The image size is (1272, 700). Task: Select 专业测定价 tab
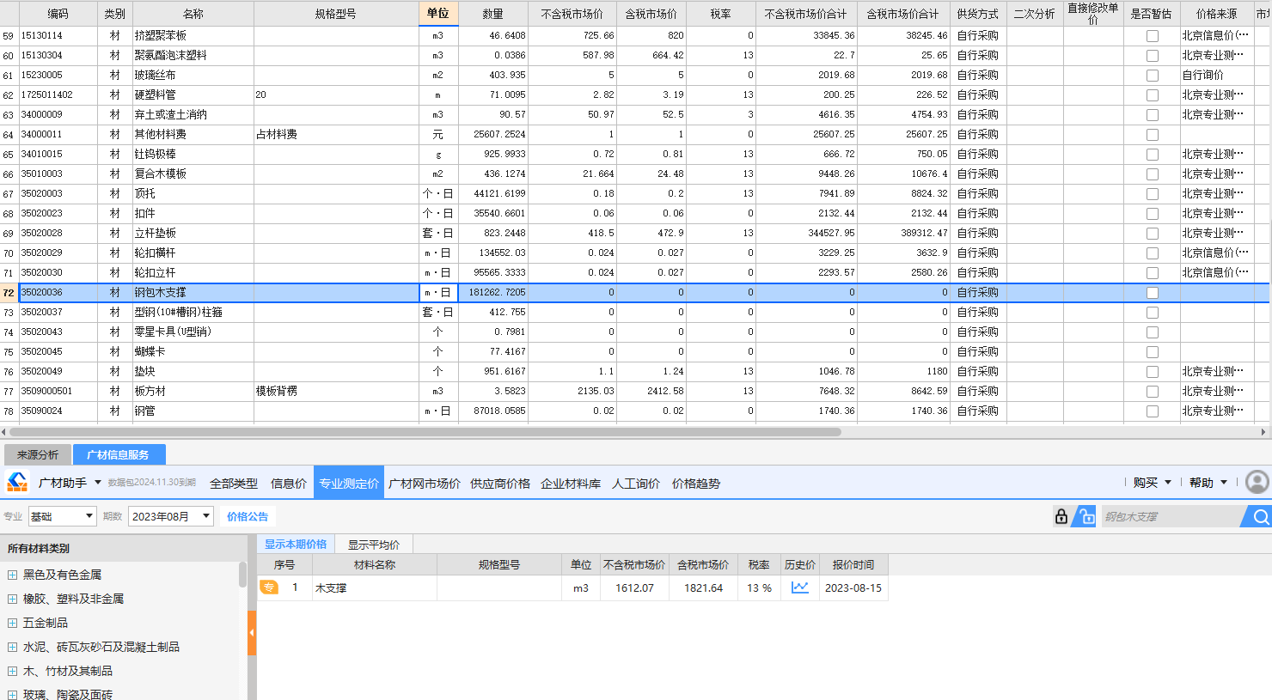coord(349,484)
